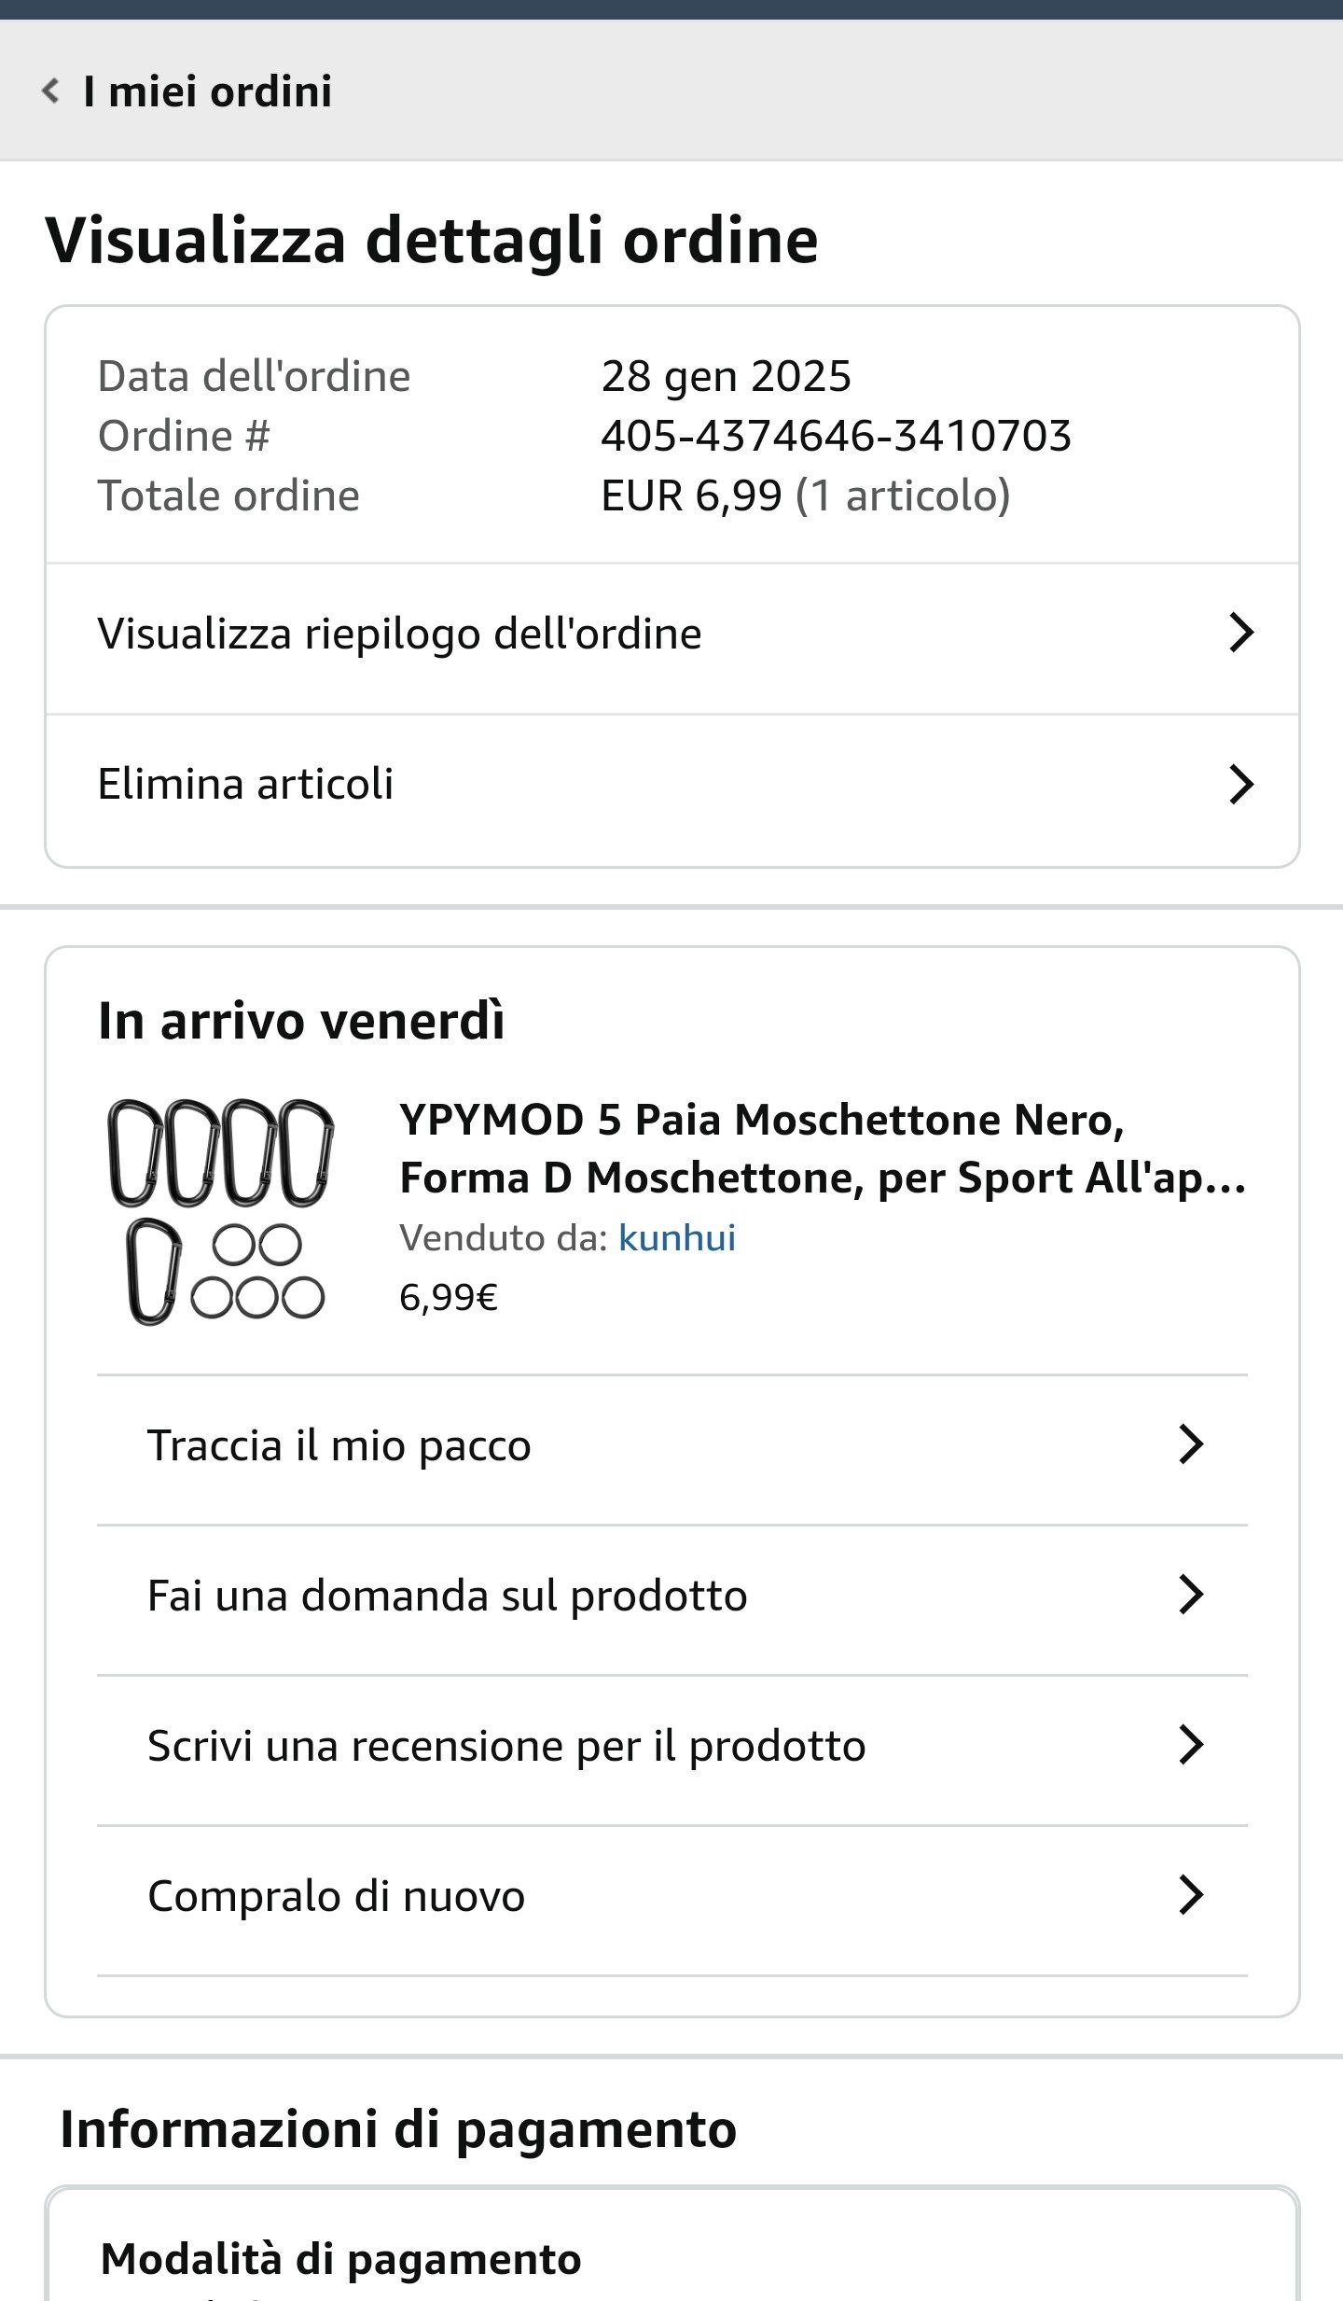Open Traccia il mio pacco
1343x2301 pixels.
339,1445
